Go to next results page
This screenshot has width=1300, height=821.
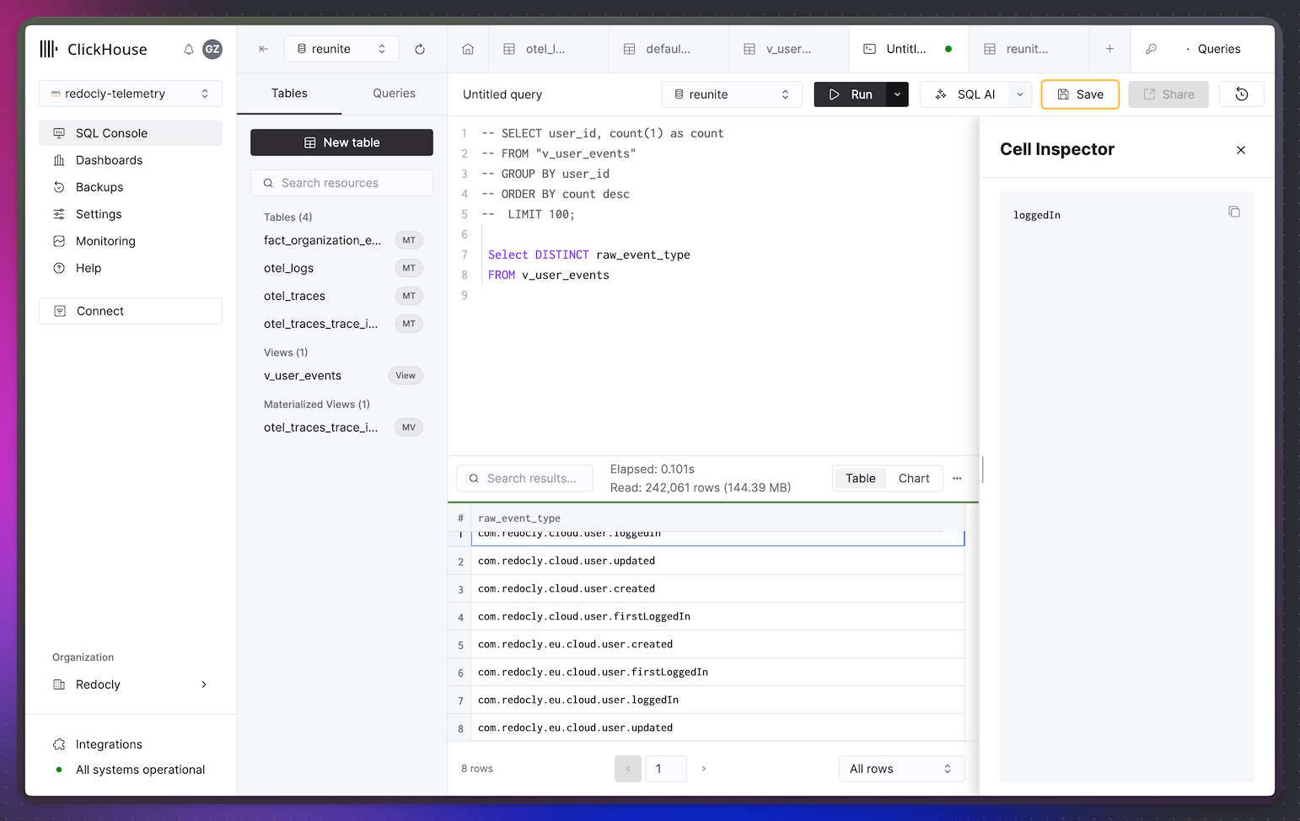(703, 769)
